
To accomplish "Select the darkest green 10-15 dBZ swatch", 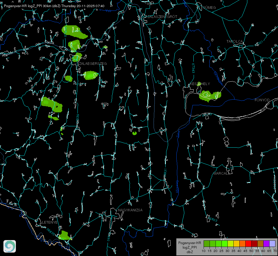I will [x=206, y=243].
